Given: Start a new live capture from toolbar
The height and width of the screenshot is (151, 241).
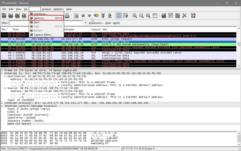Looking at the screenshot, I should [x=17, y=16].
